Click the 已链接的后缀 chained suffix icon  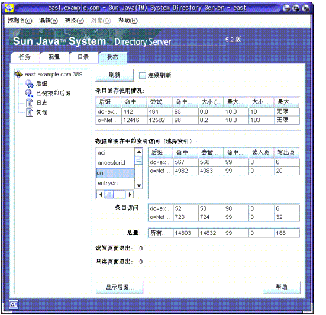(x=30, y=93)
